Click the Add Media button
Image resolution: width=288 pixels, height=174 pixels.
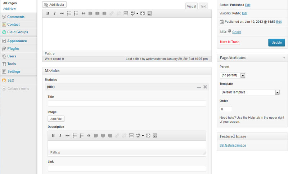54,5
